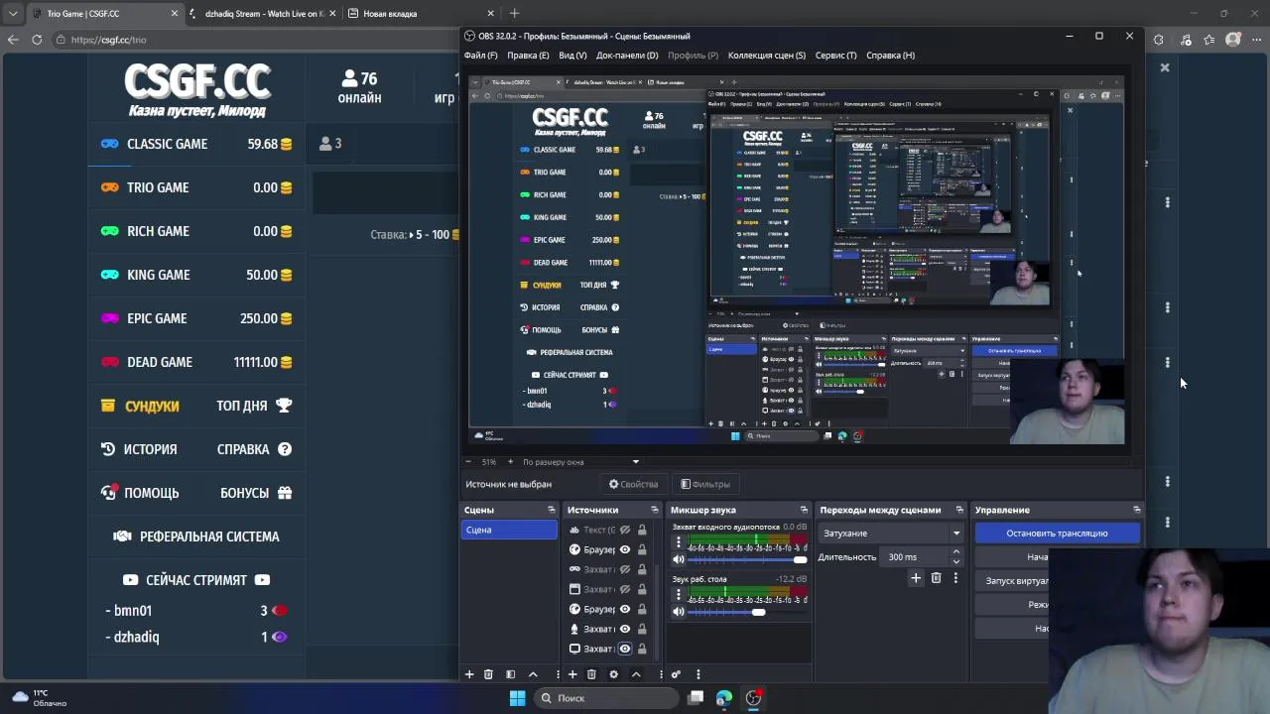Open Свойства for selected source
Image resolution: width=1270 pixels, height=714 pixels.
click(x=633, y=484)
